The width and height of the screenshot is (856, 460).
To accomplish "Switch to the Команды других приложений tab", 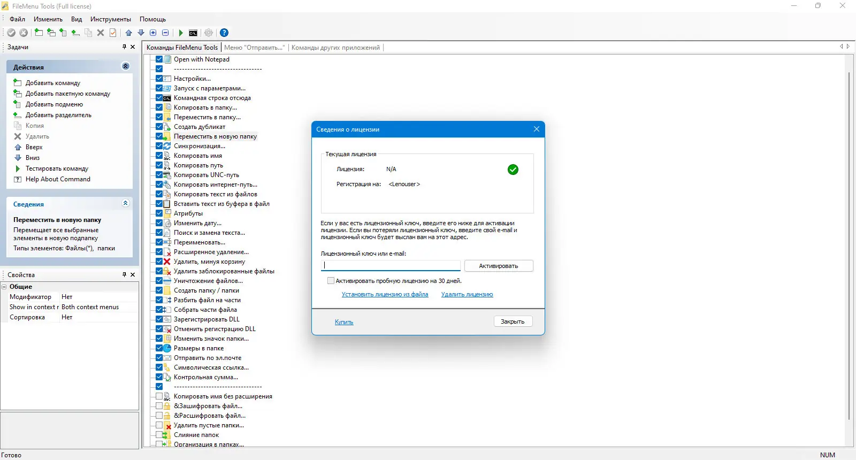I will pyautogui.click(x=335, y=48).
